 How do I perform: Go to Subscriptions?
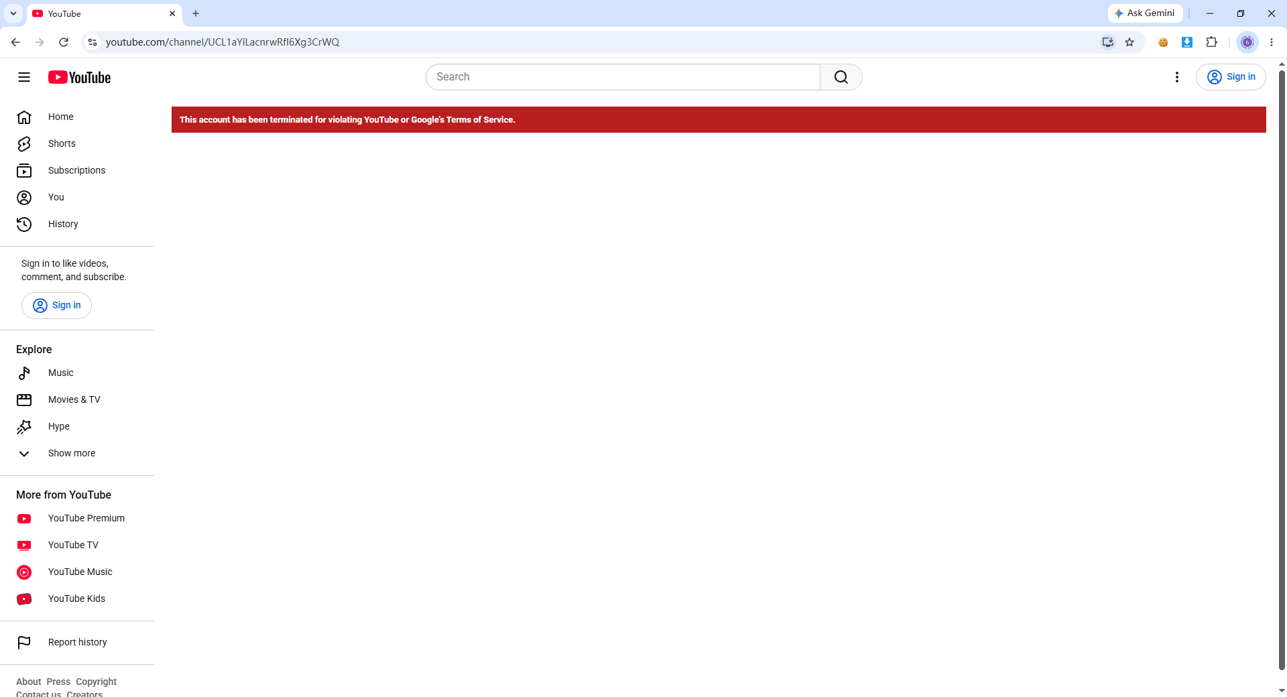coord(77,170)
